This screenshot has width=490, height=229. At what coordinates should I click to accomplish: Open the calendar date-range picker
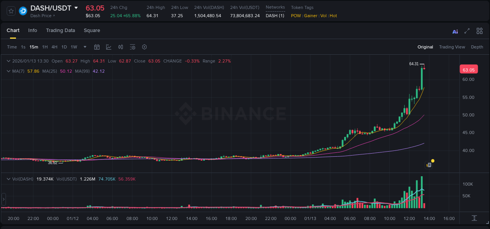tap(97, 47)
